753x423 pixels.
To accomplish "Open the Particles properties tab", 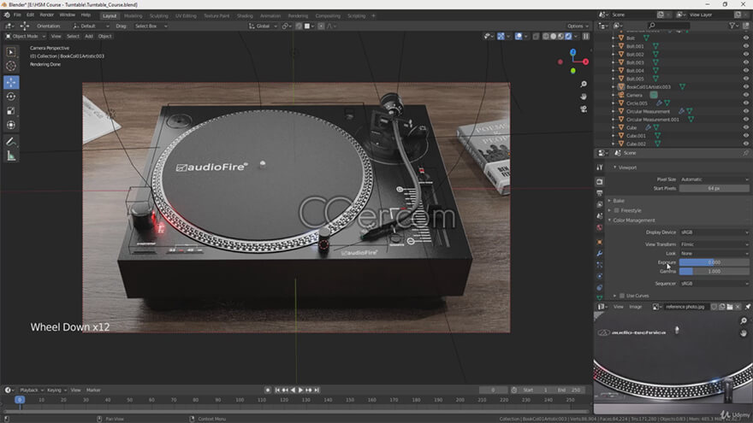I will pos(599,265).
